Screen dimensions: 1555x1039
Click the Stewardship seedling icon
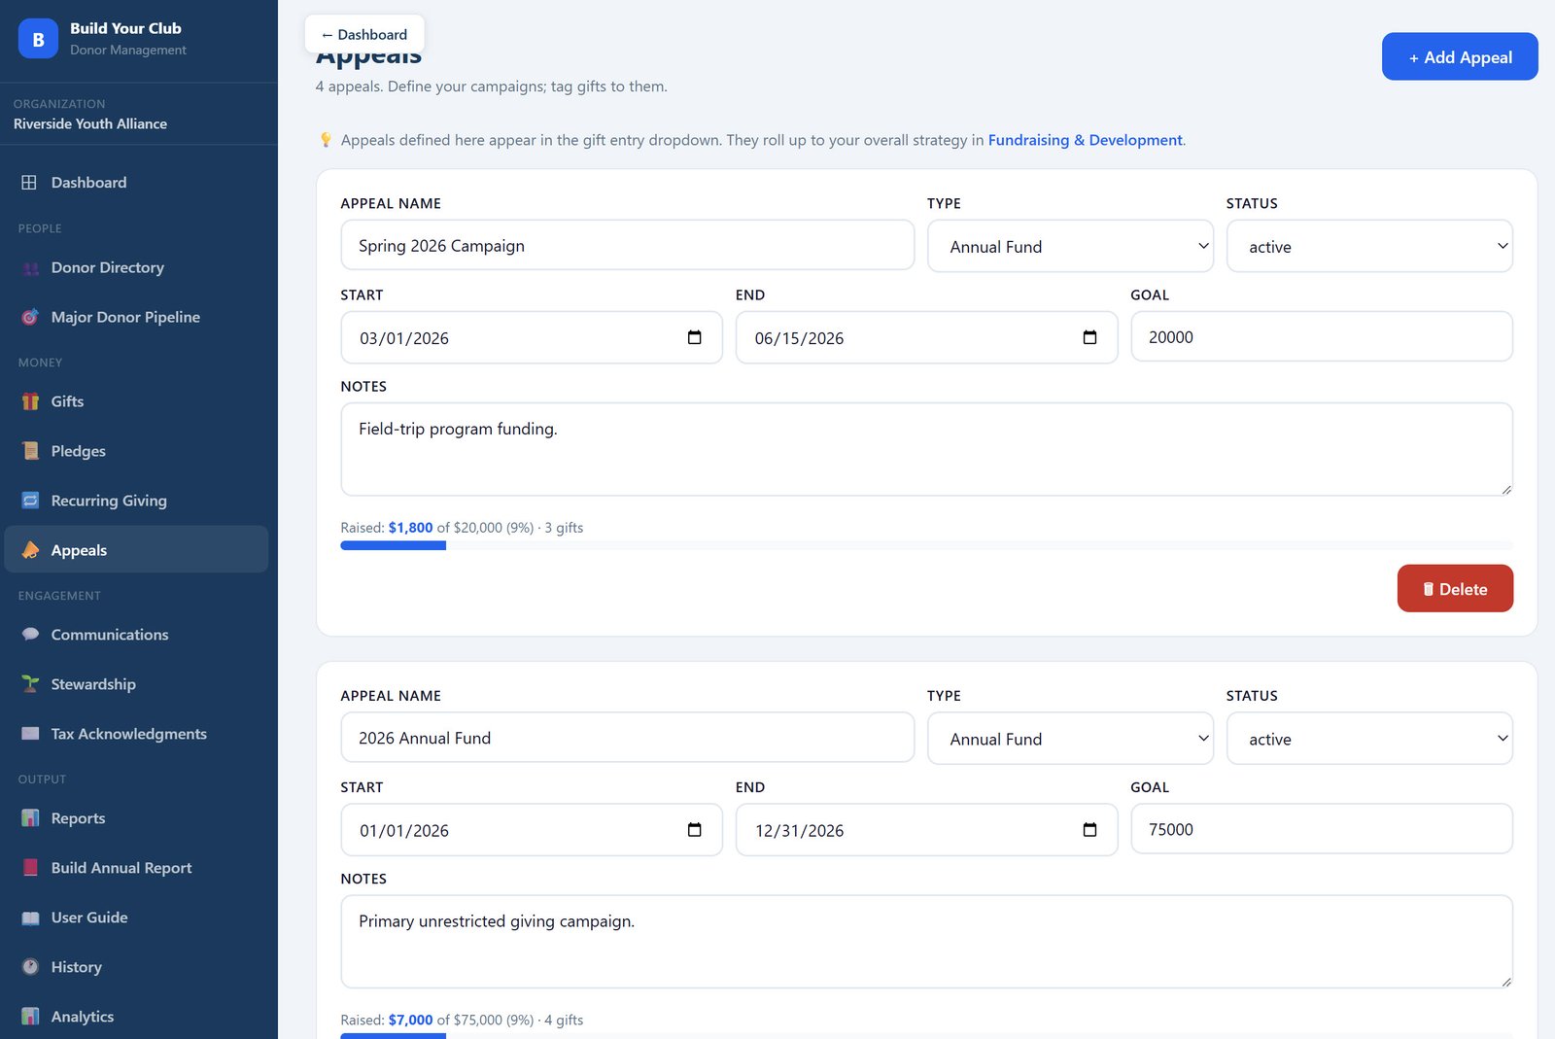(30, 684)
